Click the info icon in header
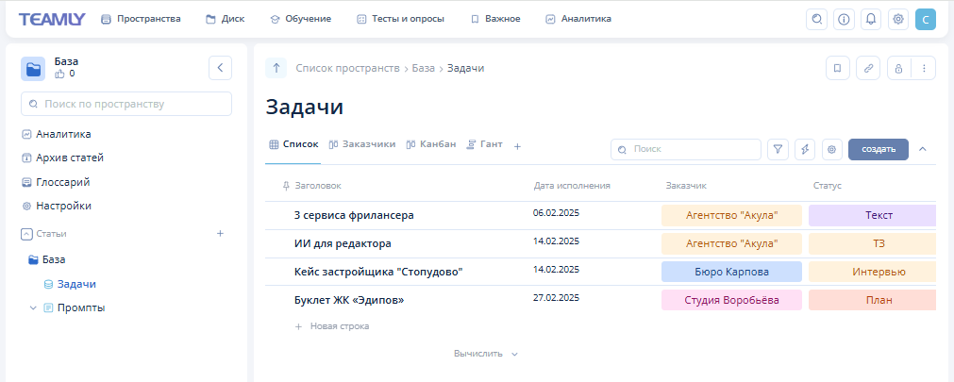 (x=845, y=19)
